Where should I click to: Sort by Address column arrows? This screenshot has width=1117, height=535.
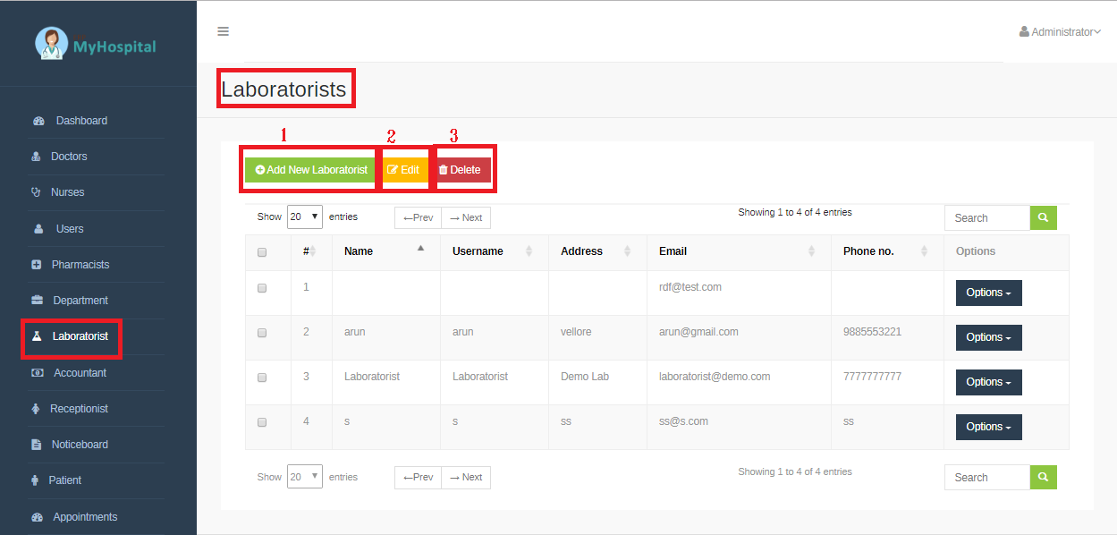627,251
